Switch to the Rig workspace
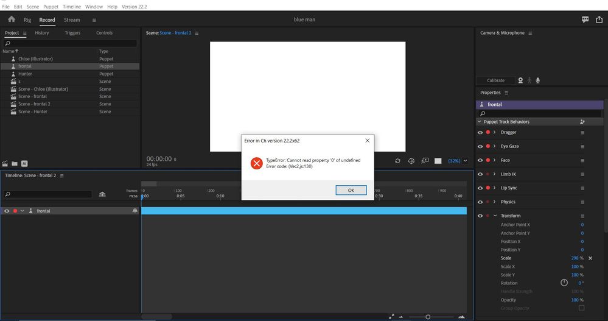608x321 pixels. [x=27, y=19]
